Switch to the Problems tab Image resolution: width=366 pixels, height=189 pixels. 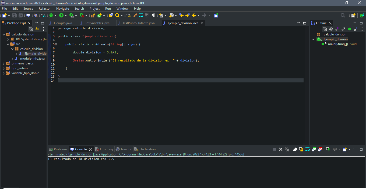[x=58, y=149]
